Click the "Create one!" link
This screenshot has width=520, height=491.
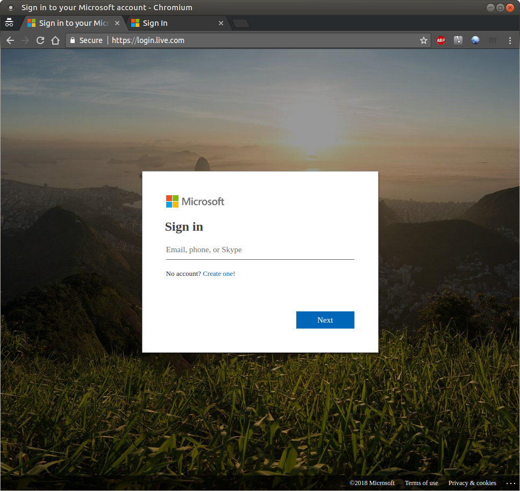tap(219, 274)
